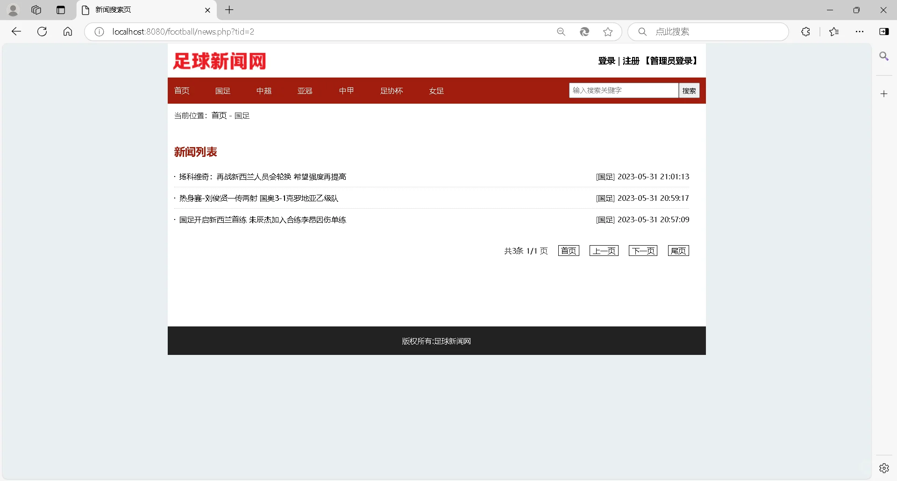Select 女足 from the navigation bar
Image resolution: width=897 pixels, height=481 pixels.
[x=436, y=91]
